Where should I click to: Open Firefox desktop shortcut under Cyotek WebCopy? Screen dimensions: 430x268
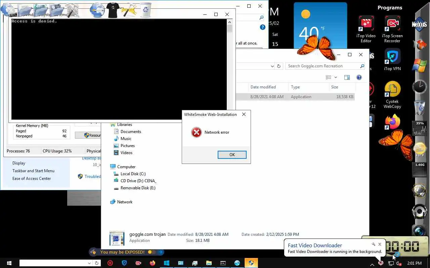(x=392, y=122)
